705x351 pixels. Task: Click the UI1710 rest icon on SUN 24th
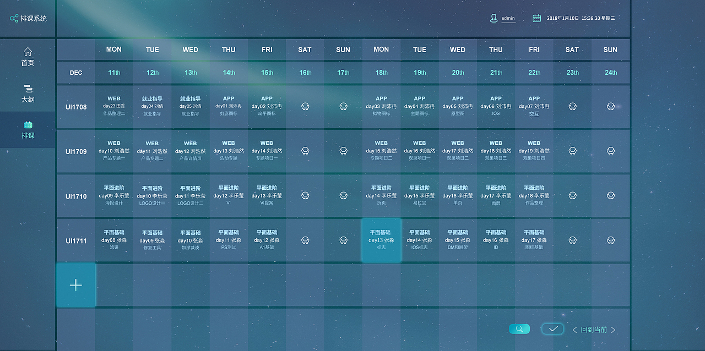(610, 195)
